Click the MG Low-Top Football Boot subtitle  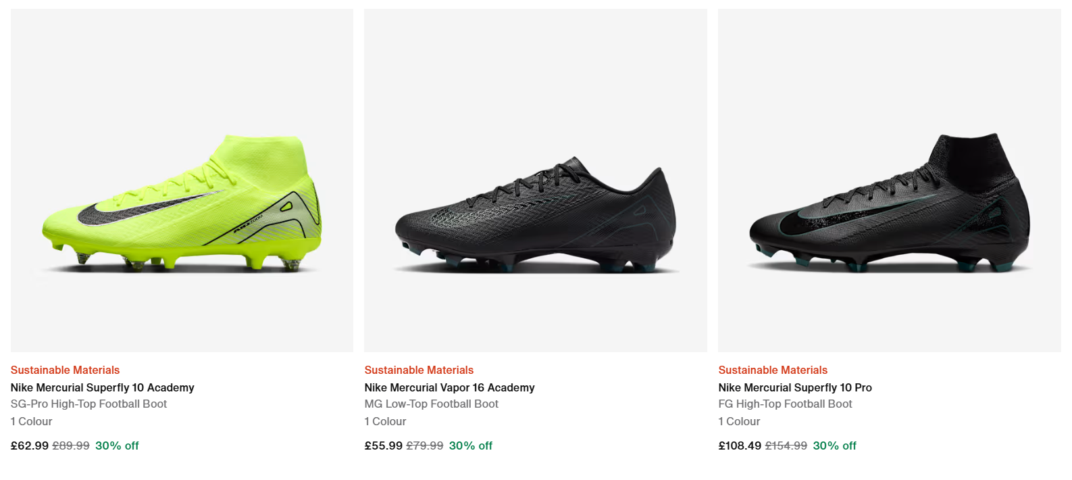coord(431,404)
